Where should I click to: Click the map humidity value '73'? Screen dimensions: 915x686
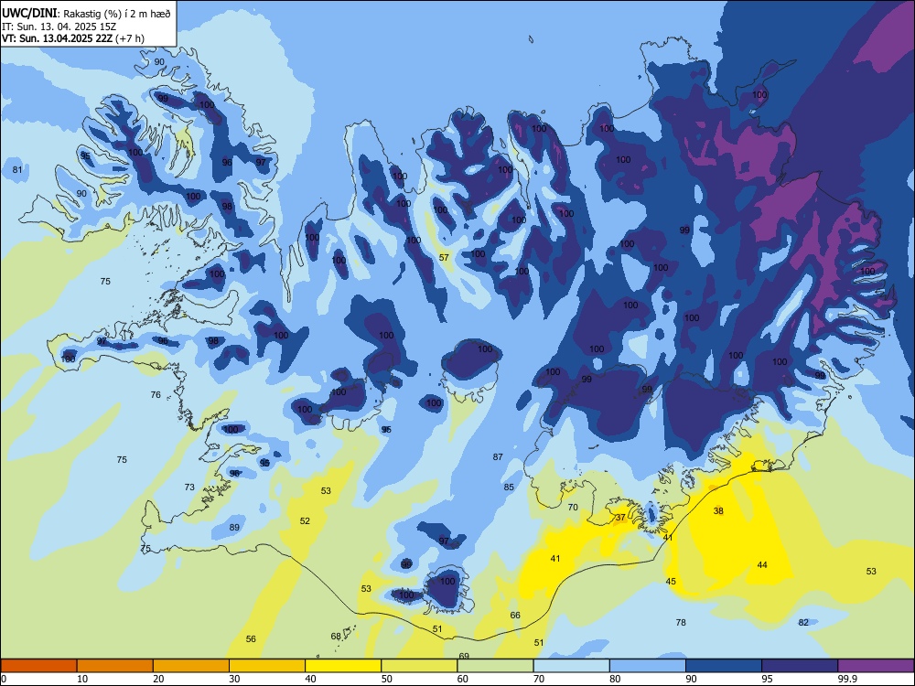pyautogui.click(x=189, y=488)
